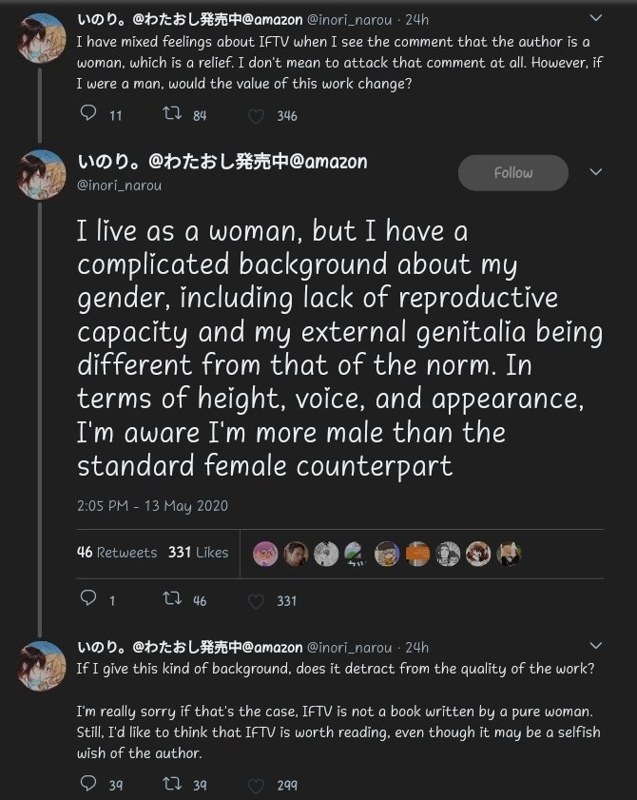View the 46 Retweets list
The width and height of the screenshot is (637, 800).
pos(117,553)
